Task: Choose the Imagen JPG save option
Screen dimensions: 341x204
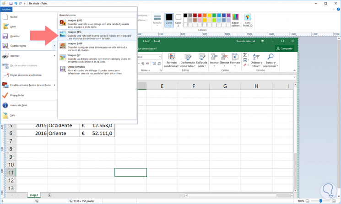Action: [97, 35]
